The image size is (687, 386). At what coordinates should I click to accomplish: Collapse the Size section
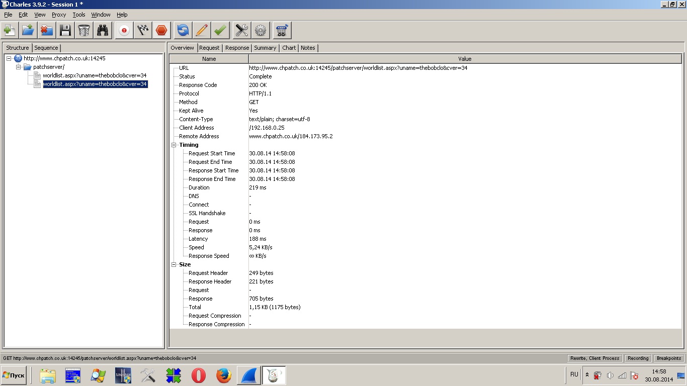click(x=174, y=264)
